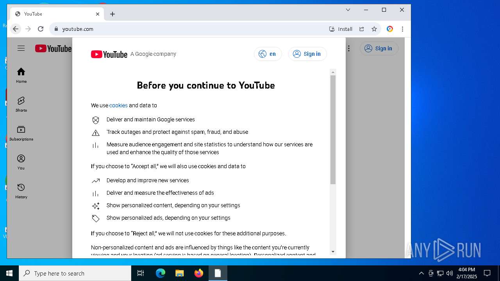Viewport: 500px width, 281px height.
Task: Open the volume control in system tray
Action: (x=450, y=273)
